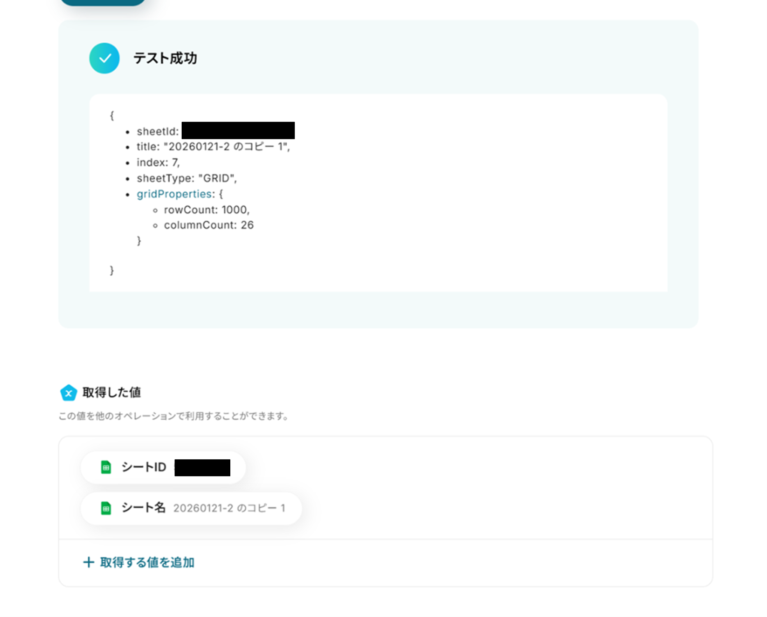
Task: Click the Sheets icon in the シートID chip
Action: coord(106,467)
